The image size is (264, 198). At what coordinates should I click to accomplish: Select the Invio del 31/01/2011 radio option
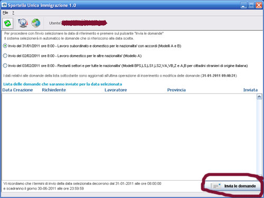tap(5, 46)
